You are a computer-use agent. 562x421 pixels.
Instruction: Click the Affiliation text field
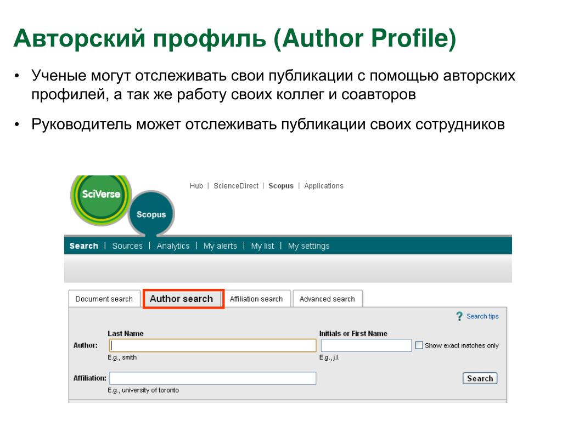[x=213, y=378]
